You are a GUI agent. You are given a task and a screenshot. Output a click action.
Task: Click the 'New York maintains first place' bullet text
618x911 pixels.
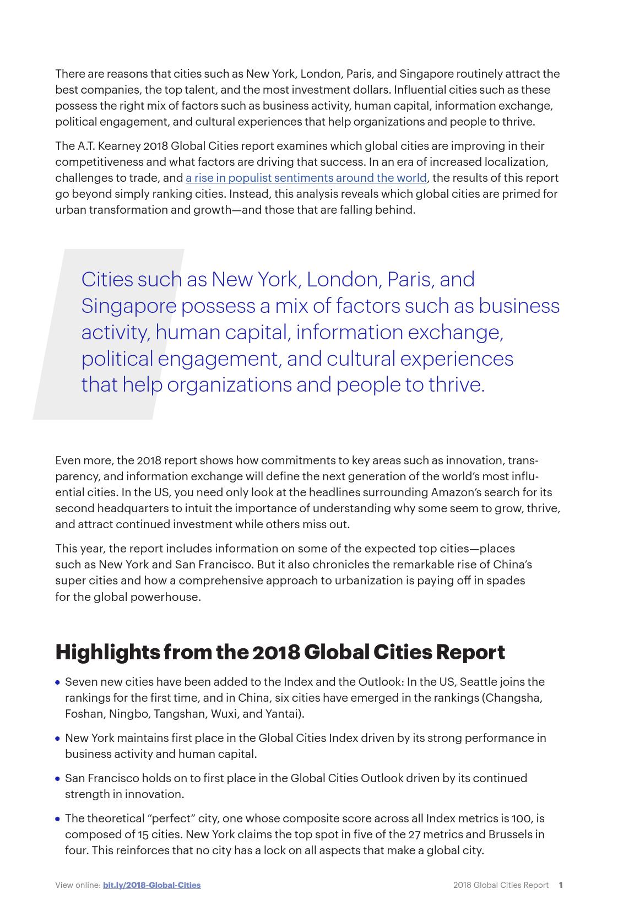pyautogui.click(x=305, y=746)
